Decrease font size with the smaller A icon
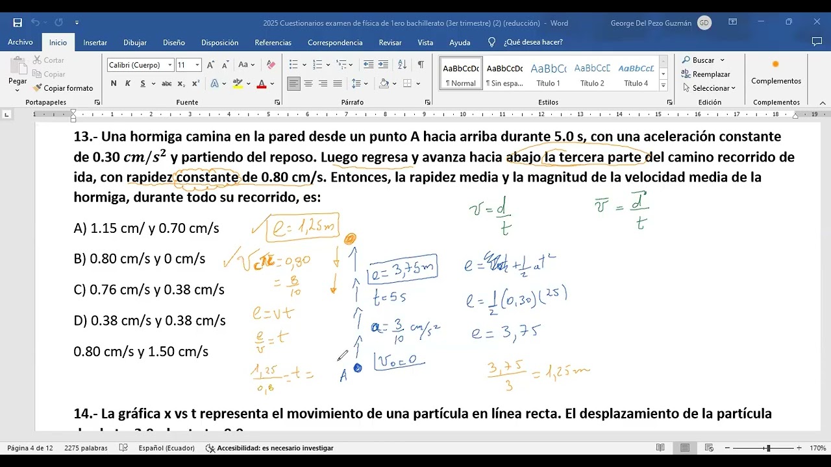 [225, 65]
